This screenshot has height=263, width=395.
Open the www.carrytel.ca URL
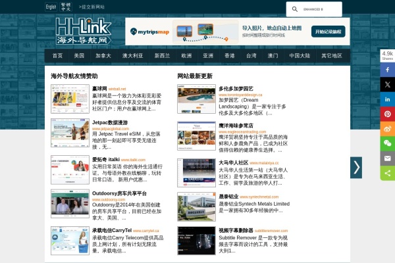click(146, 231)
